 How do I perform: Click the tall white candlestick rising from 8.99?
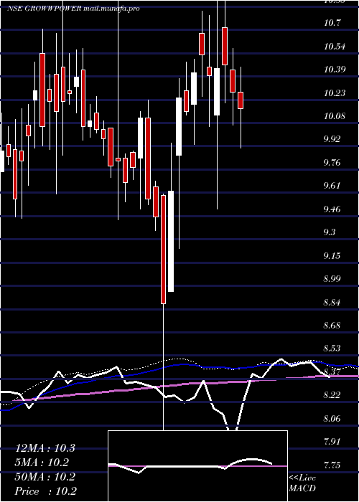[x=171, y=242]
